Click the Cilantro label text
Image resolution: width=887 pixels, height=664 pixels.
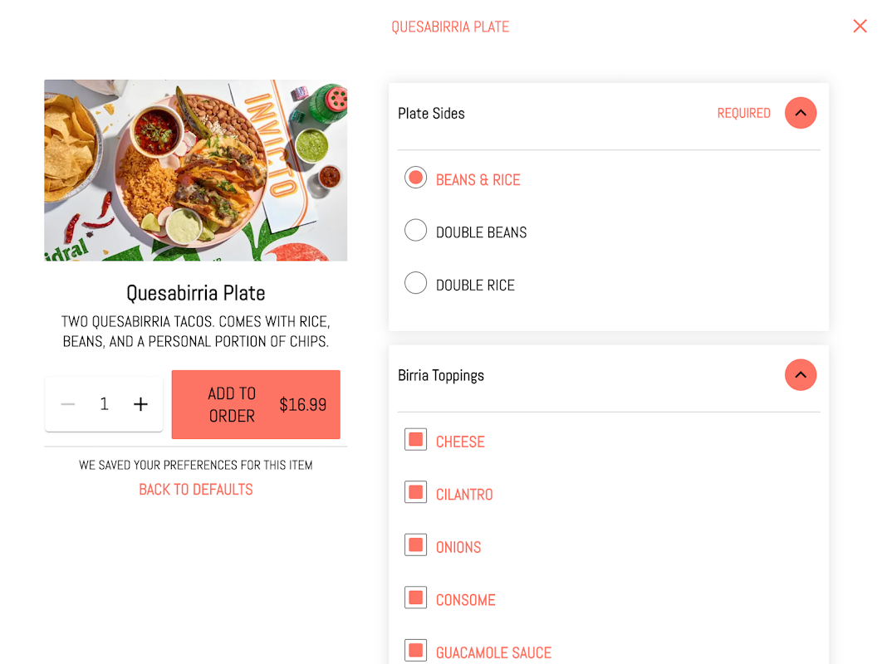click(464, 495)
